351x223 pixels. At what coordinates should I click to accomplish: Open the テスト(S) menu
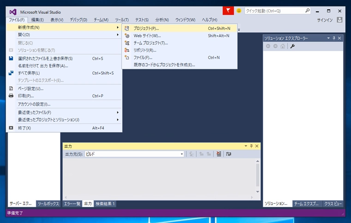coord(142,20)
